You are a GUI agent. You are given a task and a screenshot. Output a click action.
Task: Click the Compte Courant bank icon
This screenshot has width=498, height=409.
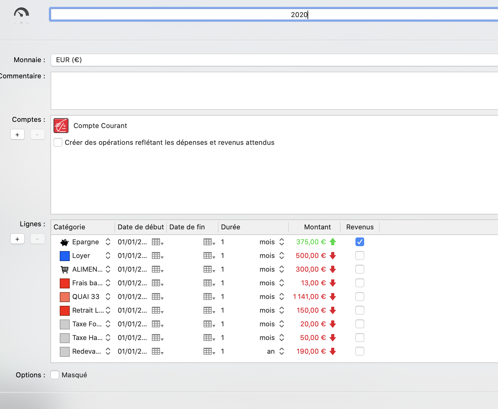(x=61, y=126)
